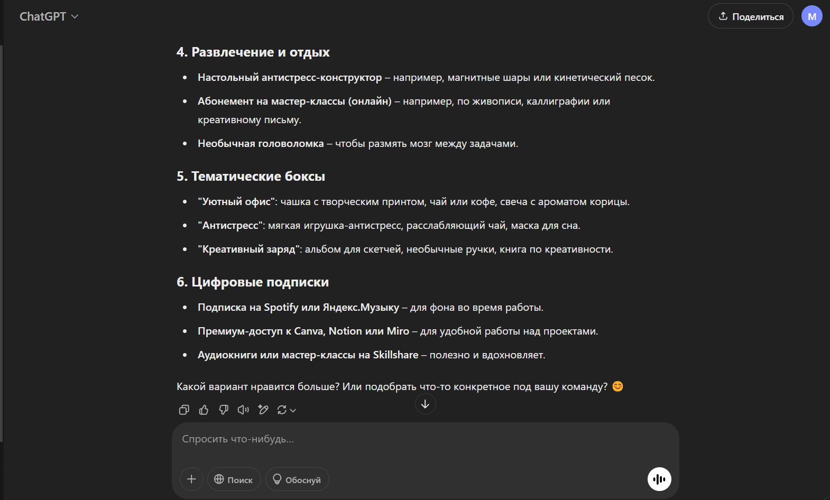Give the response a thumbs down
This screenshot has width=830, height=500.
(224, 410)
